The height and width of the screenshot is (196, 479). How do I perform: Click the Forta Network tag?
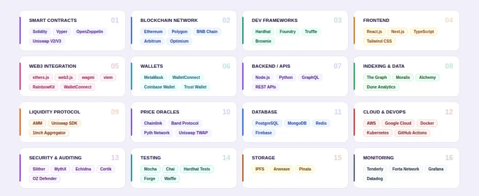(x=406, y=169)
